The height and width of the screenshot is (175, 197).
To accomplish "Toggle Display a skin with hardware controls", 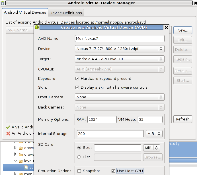I will pos(77,88).
